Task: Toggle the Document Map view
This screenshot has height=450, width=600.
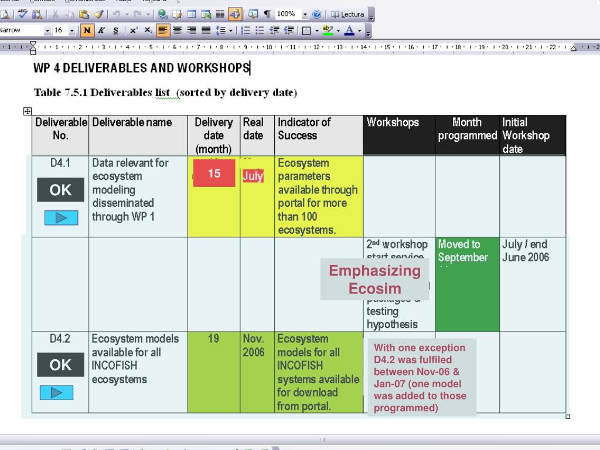Action: point(253,15)
